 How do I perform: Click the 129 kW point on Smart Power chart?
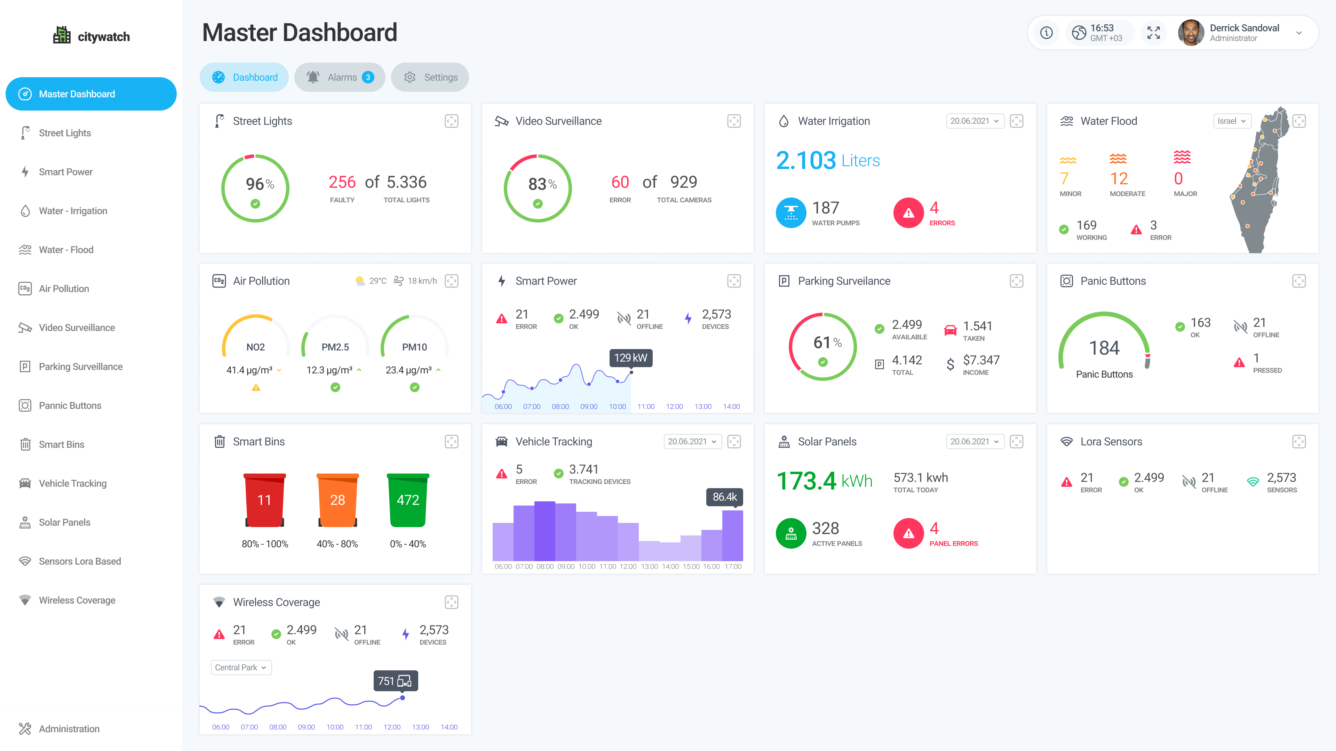[x=631, y=372]
